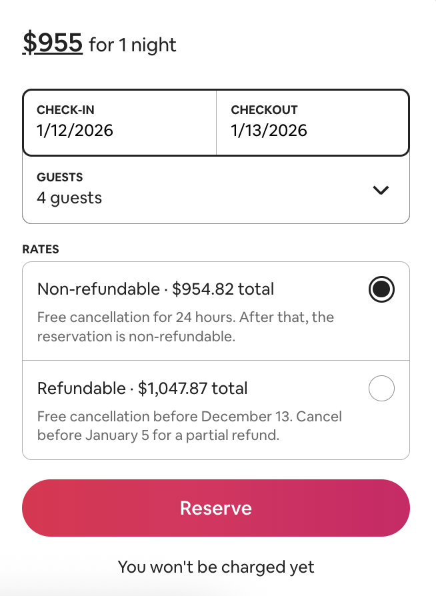Viewport: 436px width, 596px height.
Task: Open the CHECK-IN date field 1/12/2026
Action: click(119, 121)
